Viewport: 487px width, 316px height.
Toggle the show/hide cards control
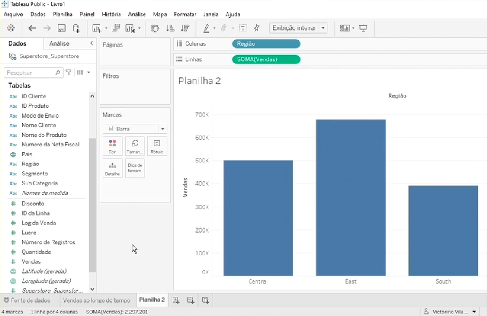click(x=345, y=28)
